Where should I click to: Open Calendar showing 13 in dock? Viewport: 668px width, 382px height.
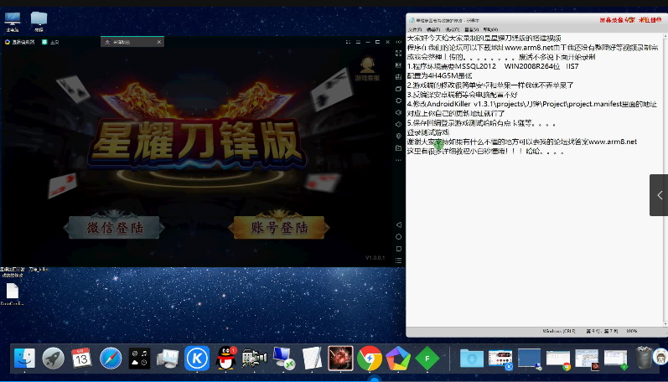[81, 358]
